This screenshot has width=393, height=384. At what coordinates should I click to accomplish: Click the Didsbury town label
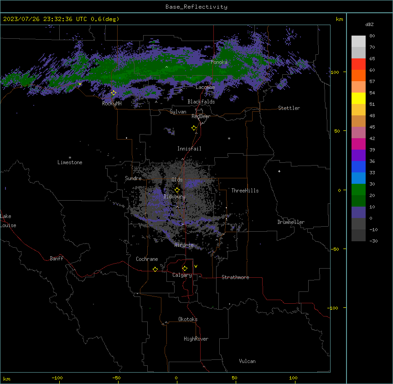point(175,197)
